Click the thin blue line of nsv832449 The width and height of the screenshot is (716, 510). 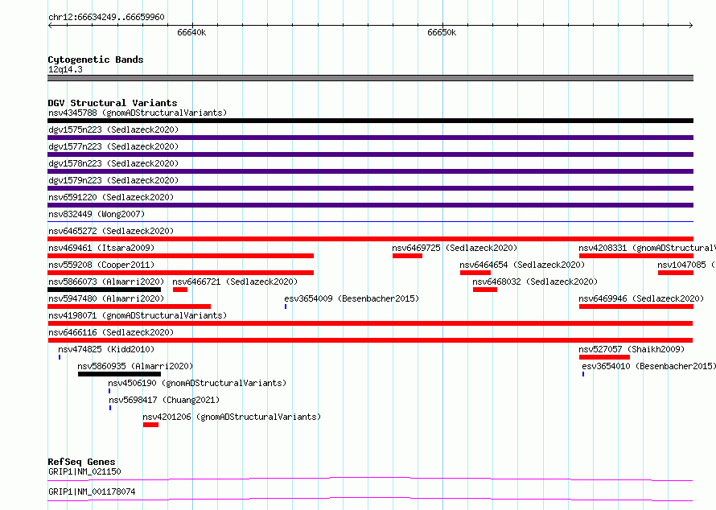[370, 222]
